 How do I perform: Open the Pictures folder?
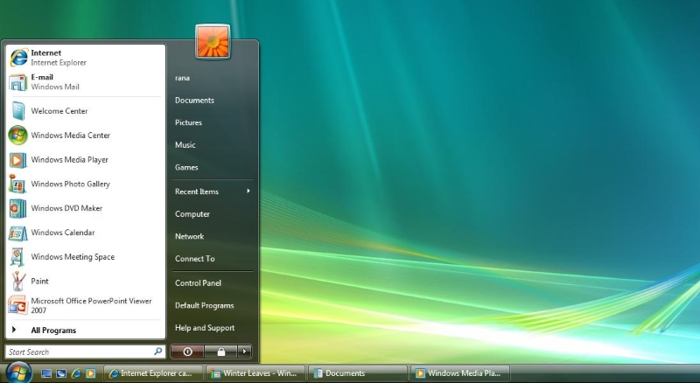[x=188, y=122]
